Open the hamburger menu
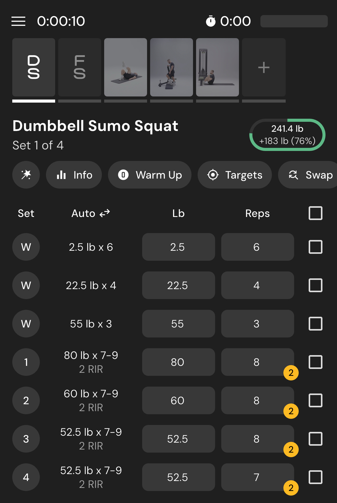This screenshot has height=503, width=337. coord(18,21)
